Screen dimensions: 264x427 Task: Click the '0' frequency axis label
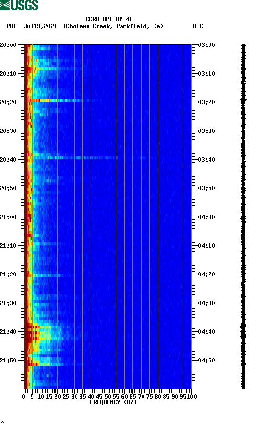[24, 397]
